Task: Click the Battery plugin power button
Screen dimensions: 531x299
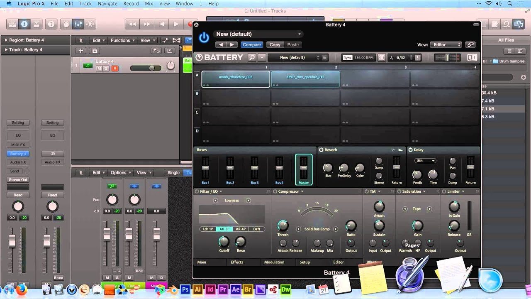Action: [x=204, y=38]
